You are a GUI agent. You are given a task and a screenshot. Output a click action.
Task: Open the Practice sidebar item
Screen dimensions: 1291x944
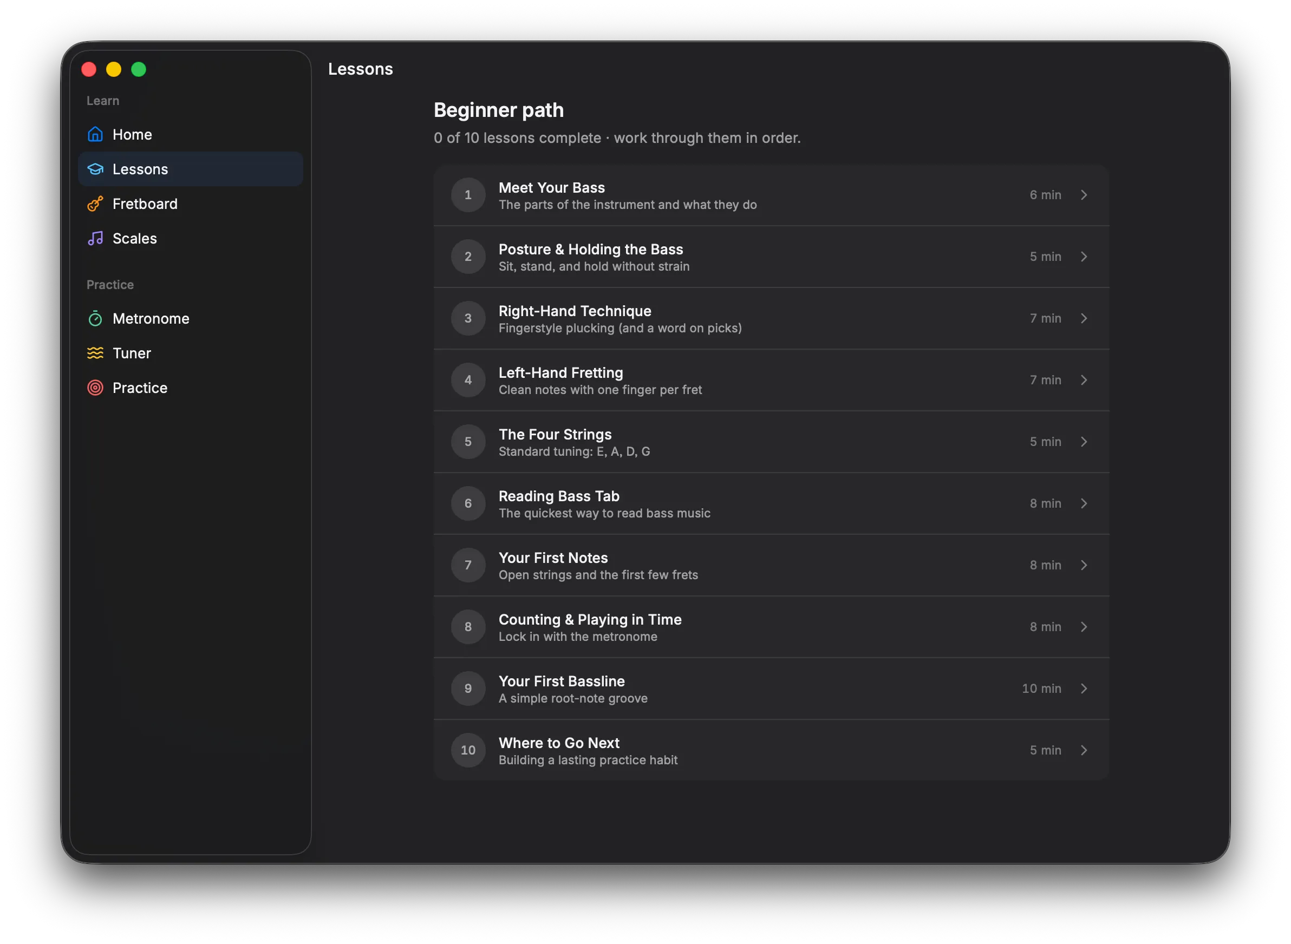click(x=191, y=388)
